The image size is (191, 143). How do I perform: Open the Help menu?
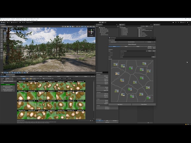36,20
